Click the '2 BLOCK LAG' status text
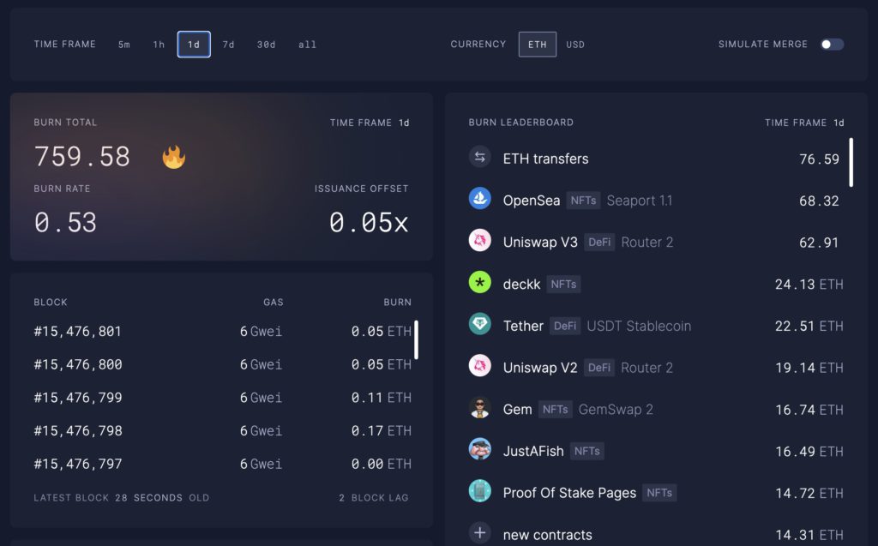Viewport: 878px width, 546px height. (374, 497)
